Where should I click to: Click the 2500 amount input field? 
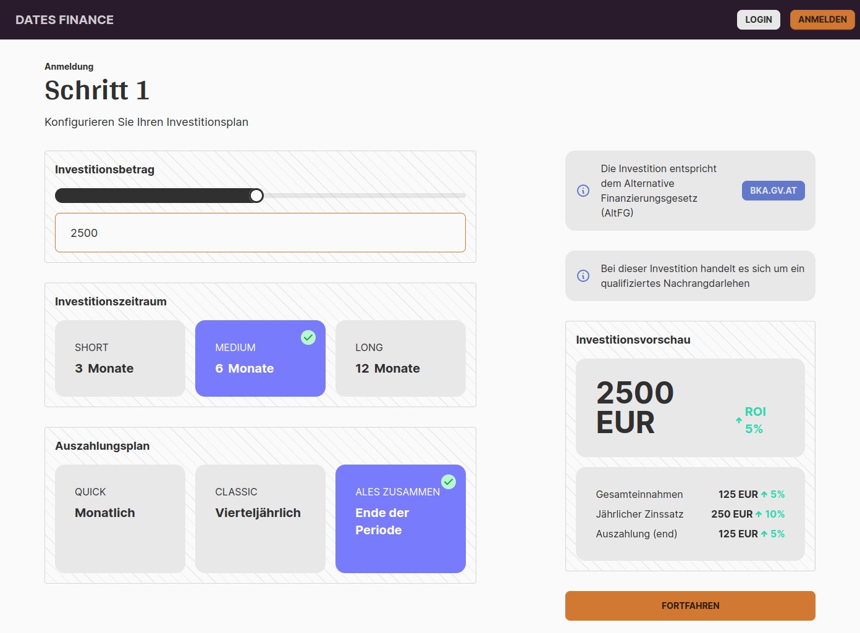point(259,233)
